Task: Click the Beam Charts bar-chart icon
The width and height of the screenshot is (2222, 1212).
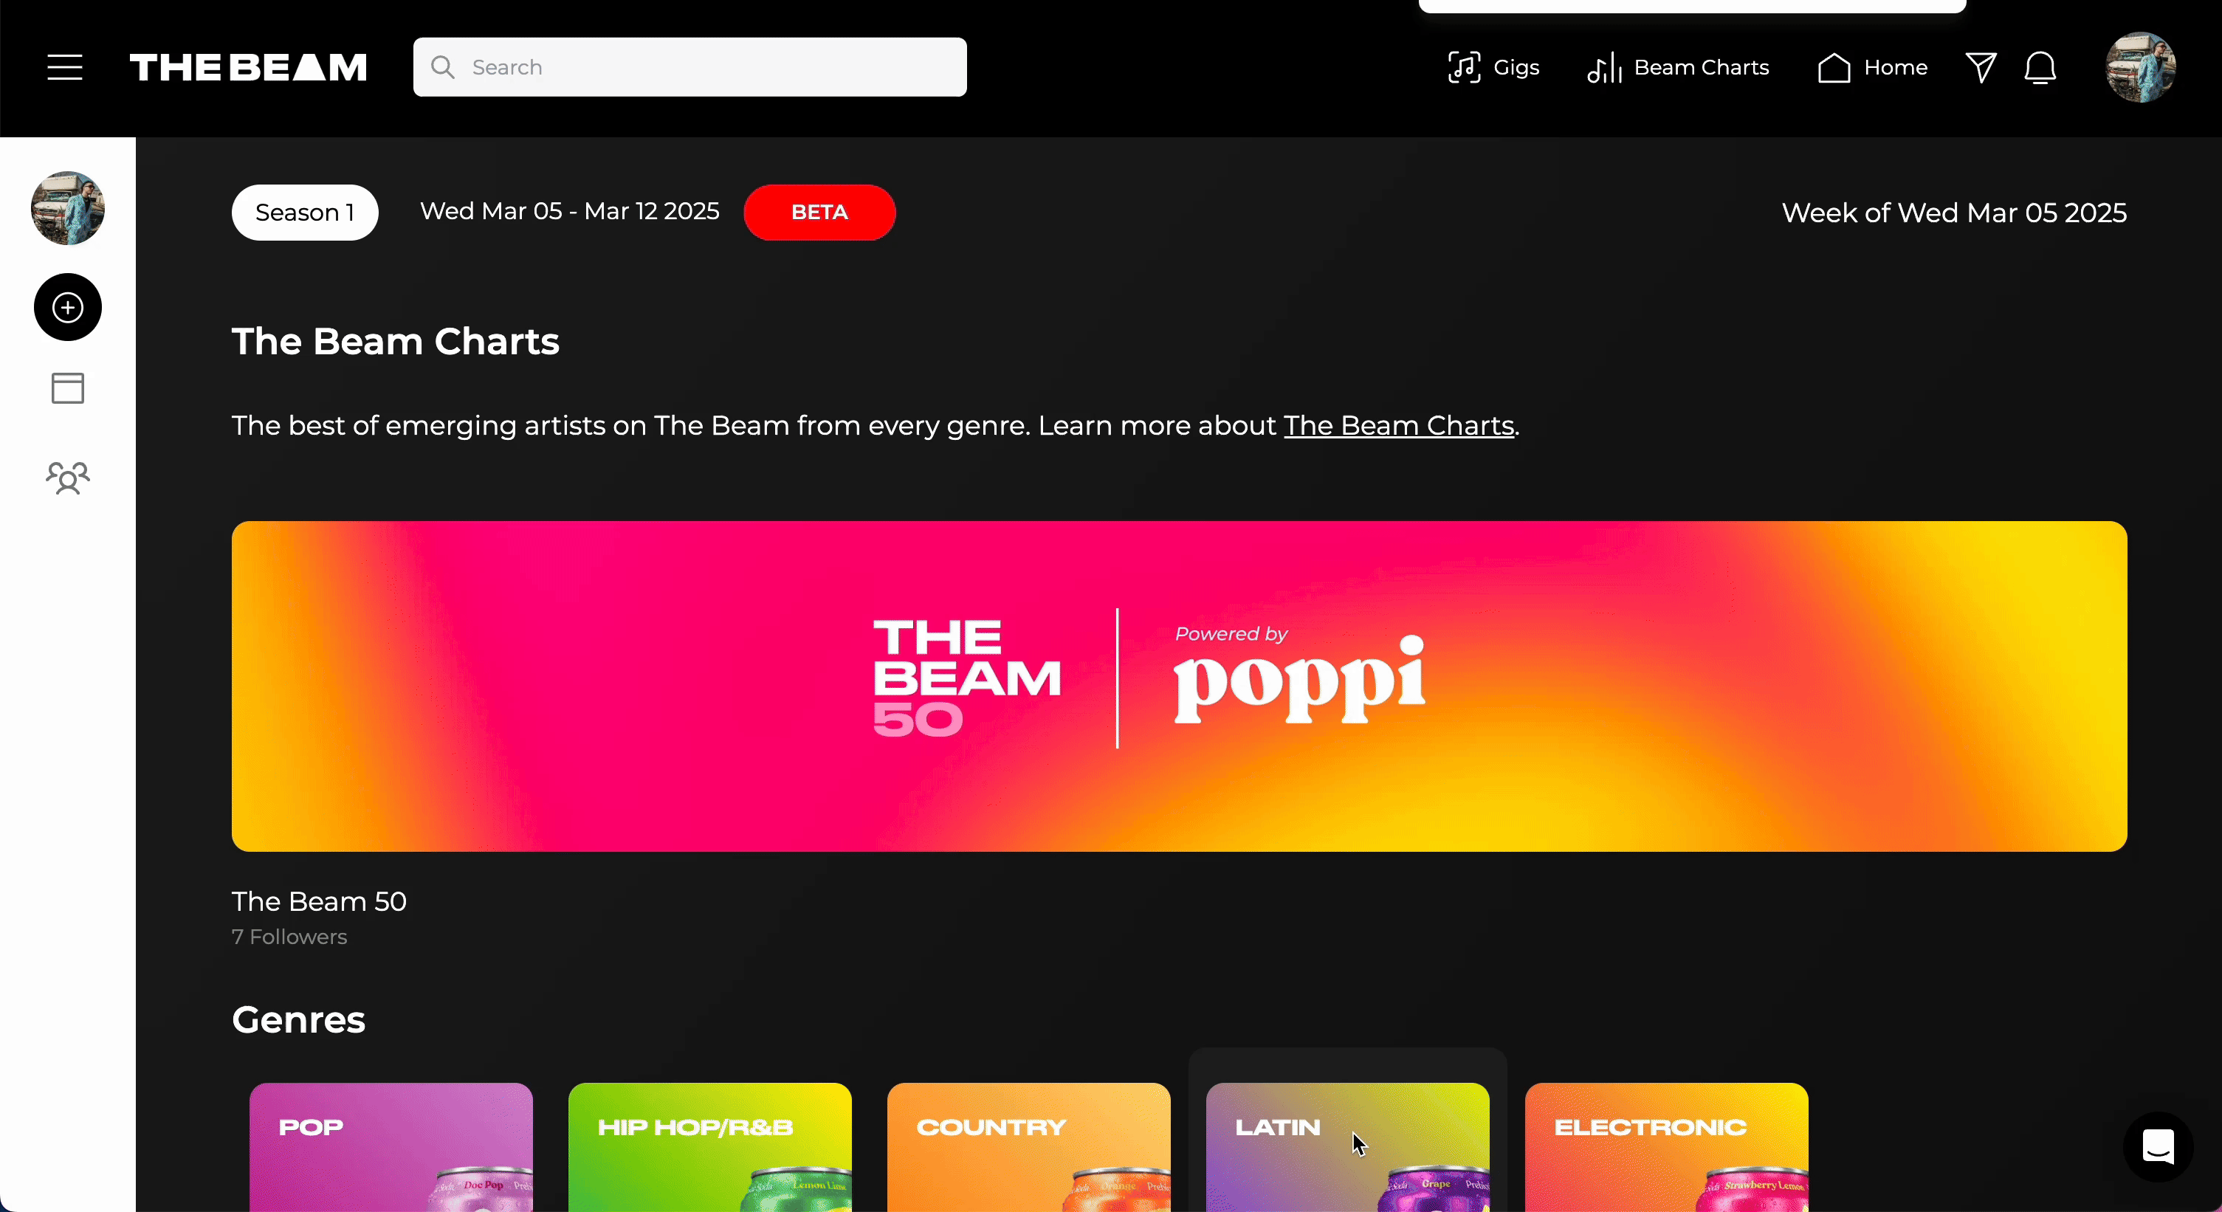Action: pos(1604,67)
